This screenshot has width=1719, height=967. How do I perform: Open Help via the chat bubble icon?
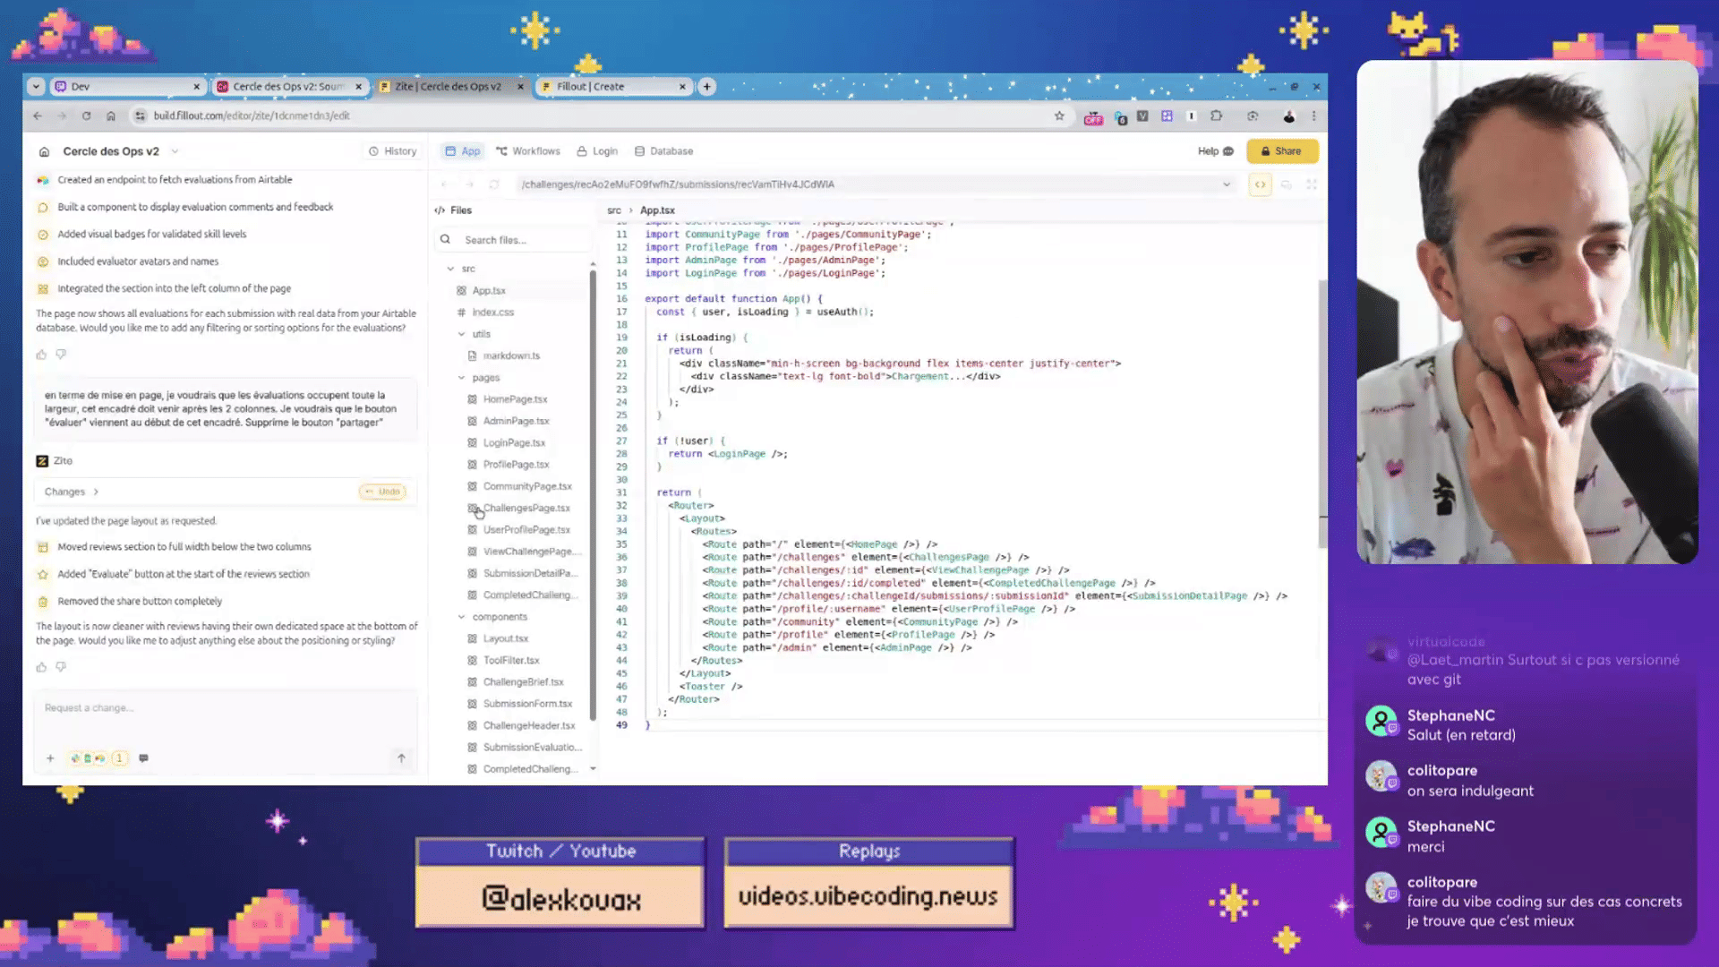[1228, 150]
